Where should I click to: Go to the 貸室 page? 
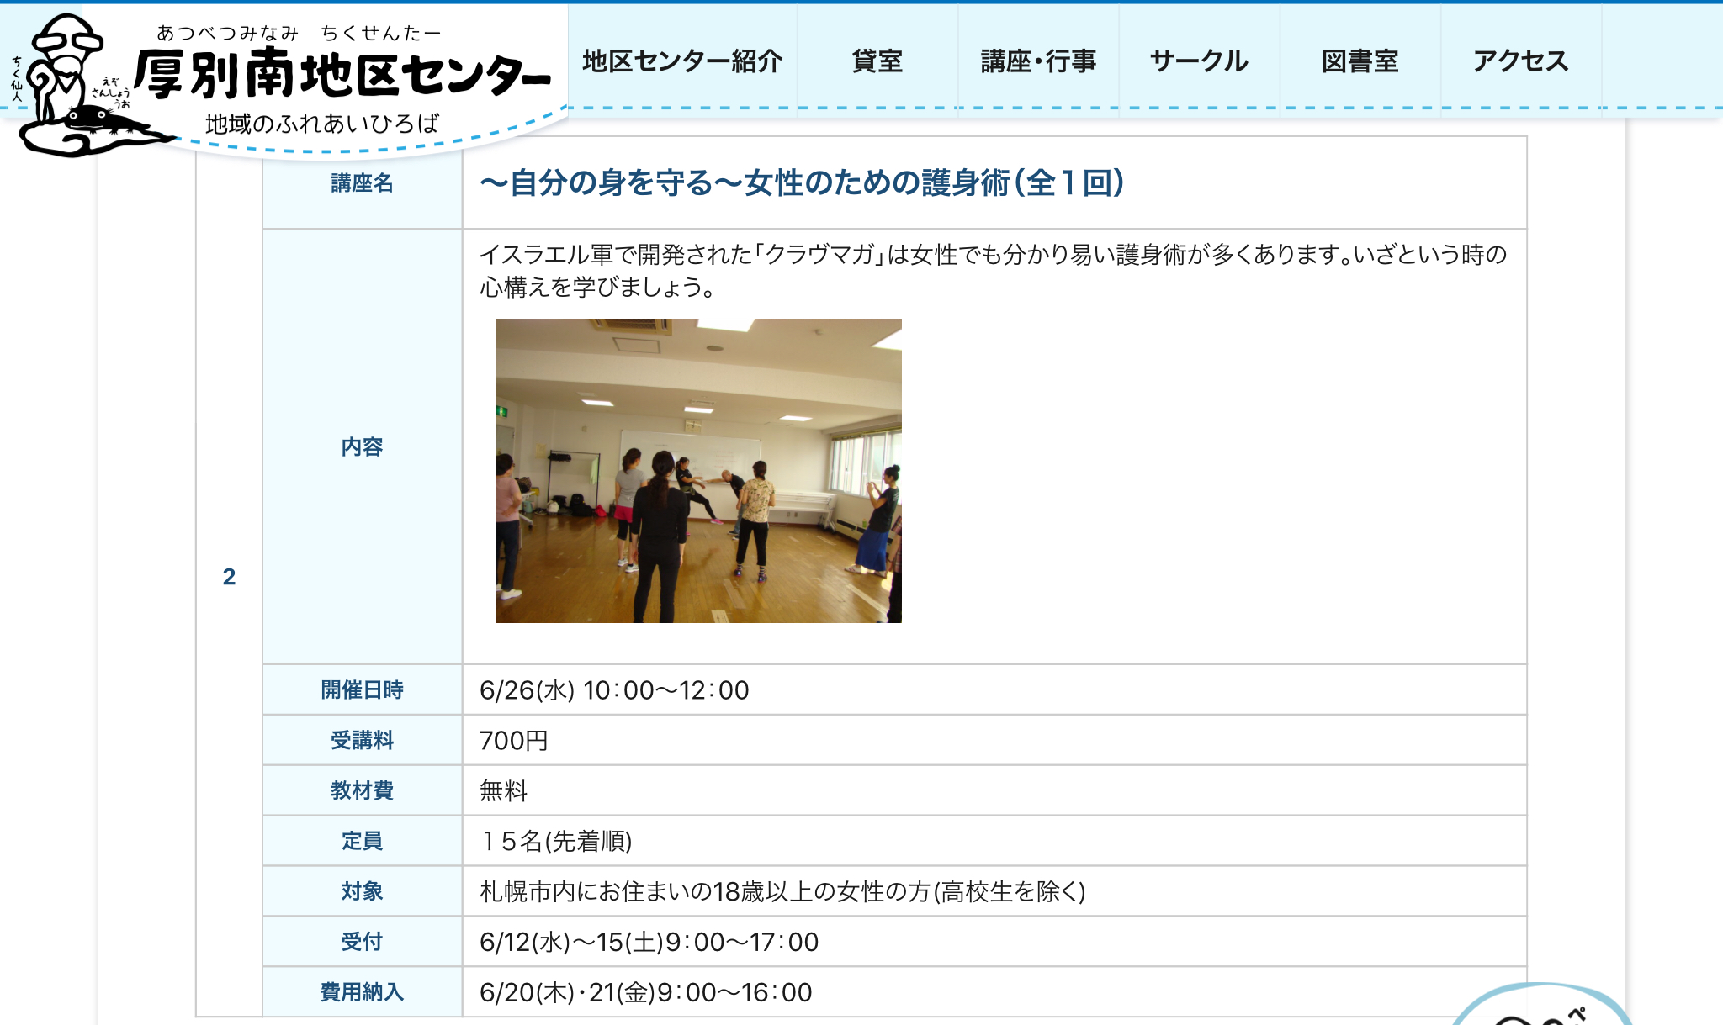pos(877,61)
